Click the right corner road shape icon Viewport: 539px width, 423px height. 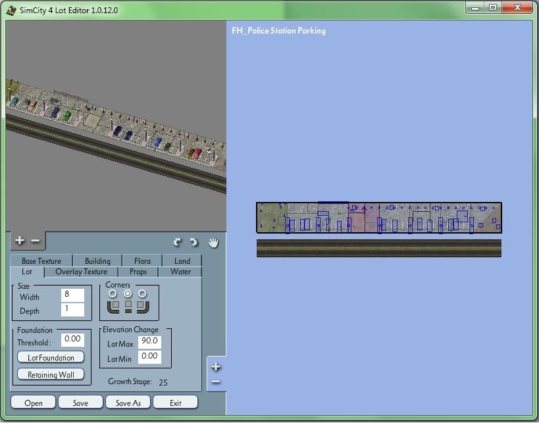coord(143,307)
